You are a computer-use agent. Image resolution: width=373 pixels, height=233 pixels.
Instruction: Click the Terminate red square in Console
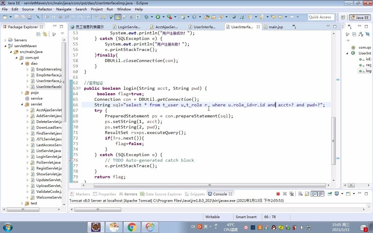click(278, 194)
